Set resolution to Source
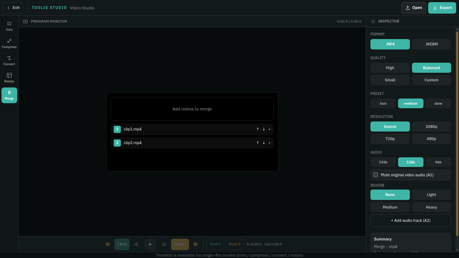459x258 pixels. tap(390, 126)
